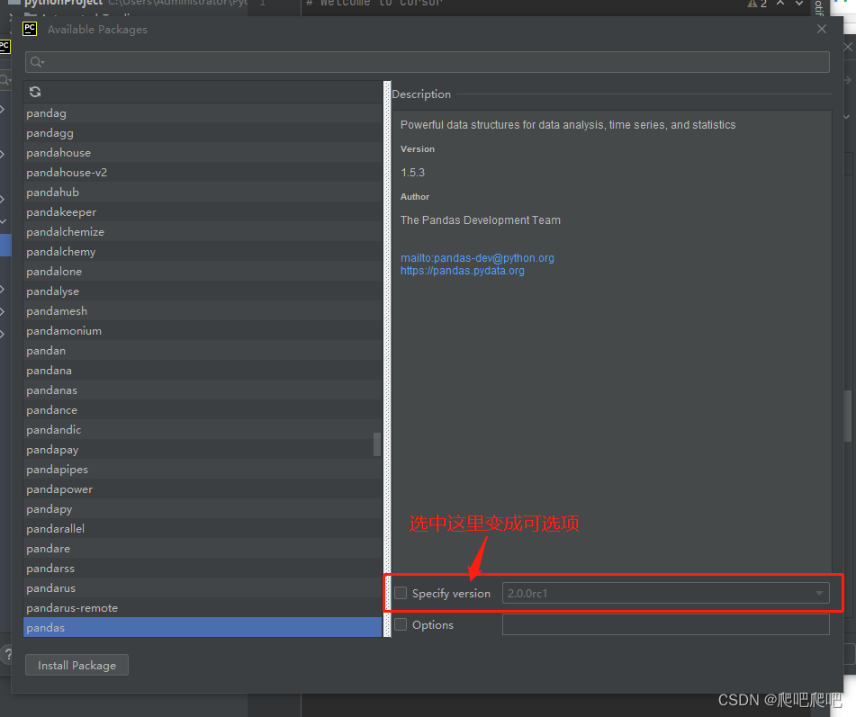The height and width of the screenshot is (717, 856).
Task: Select the pandare package
Action: (x=203, y=549)
